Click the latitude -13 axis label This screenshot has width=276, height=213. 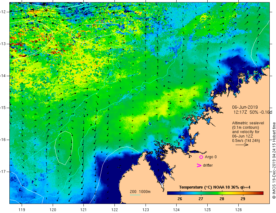(3, 44)
